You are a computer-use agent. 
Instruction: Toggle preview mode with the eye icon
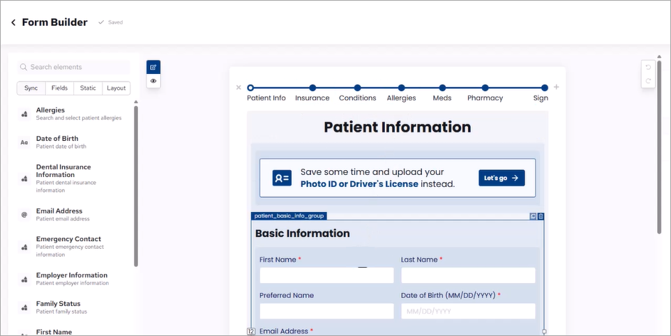coord(153,82)
